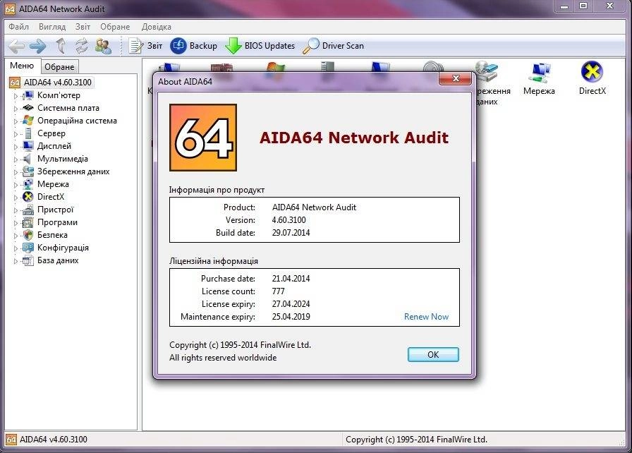Image resolution: width=632 pixels, height=453 pixels.
Task: Click the purchase date 21.04.2014
Action: click(291, 279)
